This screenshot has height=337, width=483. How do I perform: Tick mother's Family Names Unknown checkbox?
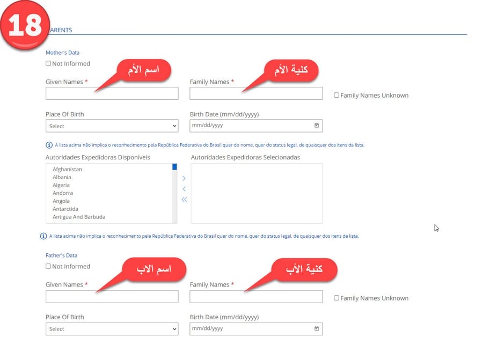336,95
